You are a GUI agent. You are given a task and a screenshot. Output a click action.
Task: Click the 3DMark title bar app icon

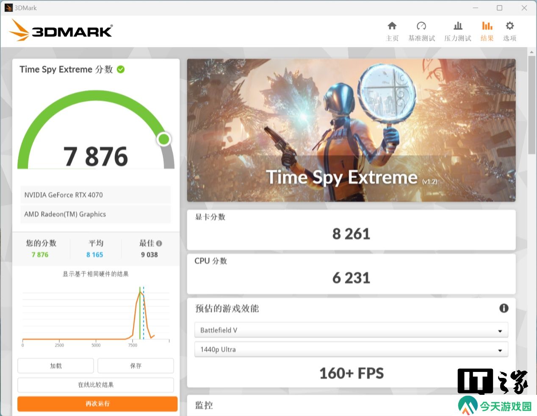[x=8, y=8]
